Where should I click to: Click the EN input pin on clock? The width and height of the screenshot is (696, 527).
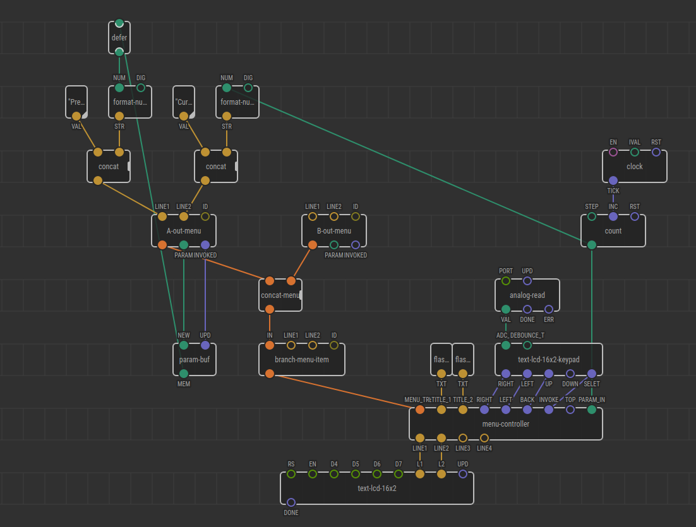pos(613,152)
